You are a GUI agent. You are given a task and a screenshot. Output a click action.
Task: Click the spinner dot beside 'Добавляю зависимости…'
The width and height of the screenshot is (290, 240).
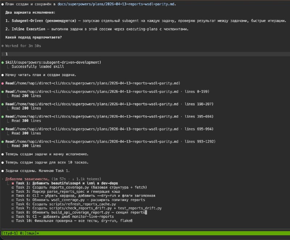pos(3,179)
